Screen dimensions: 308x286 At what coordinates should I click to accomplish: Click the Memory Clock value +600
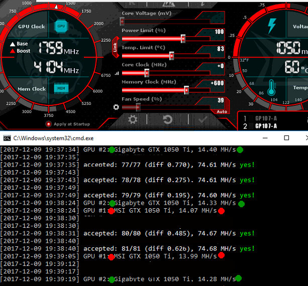(x=217, y=83)
